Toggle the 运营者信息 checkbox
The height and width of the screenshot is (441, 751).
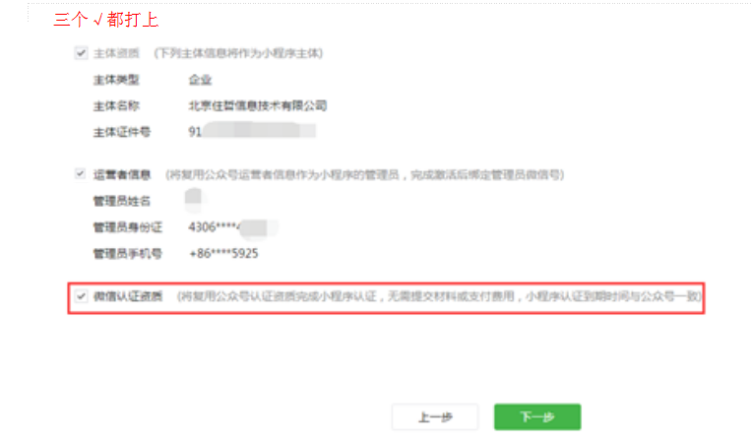point(81,174)
